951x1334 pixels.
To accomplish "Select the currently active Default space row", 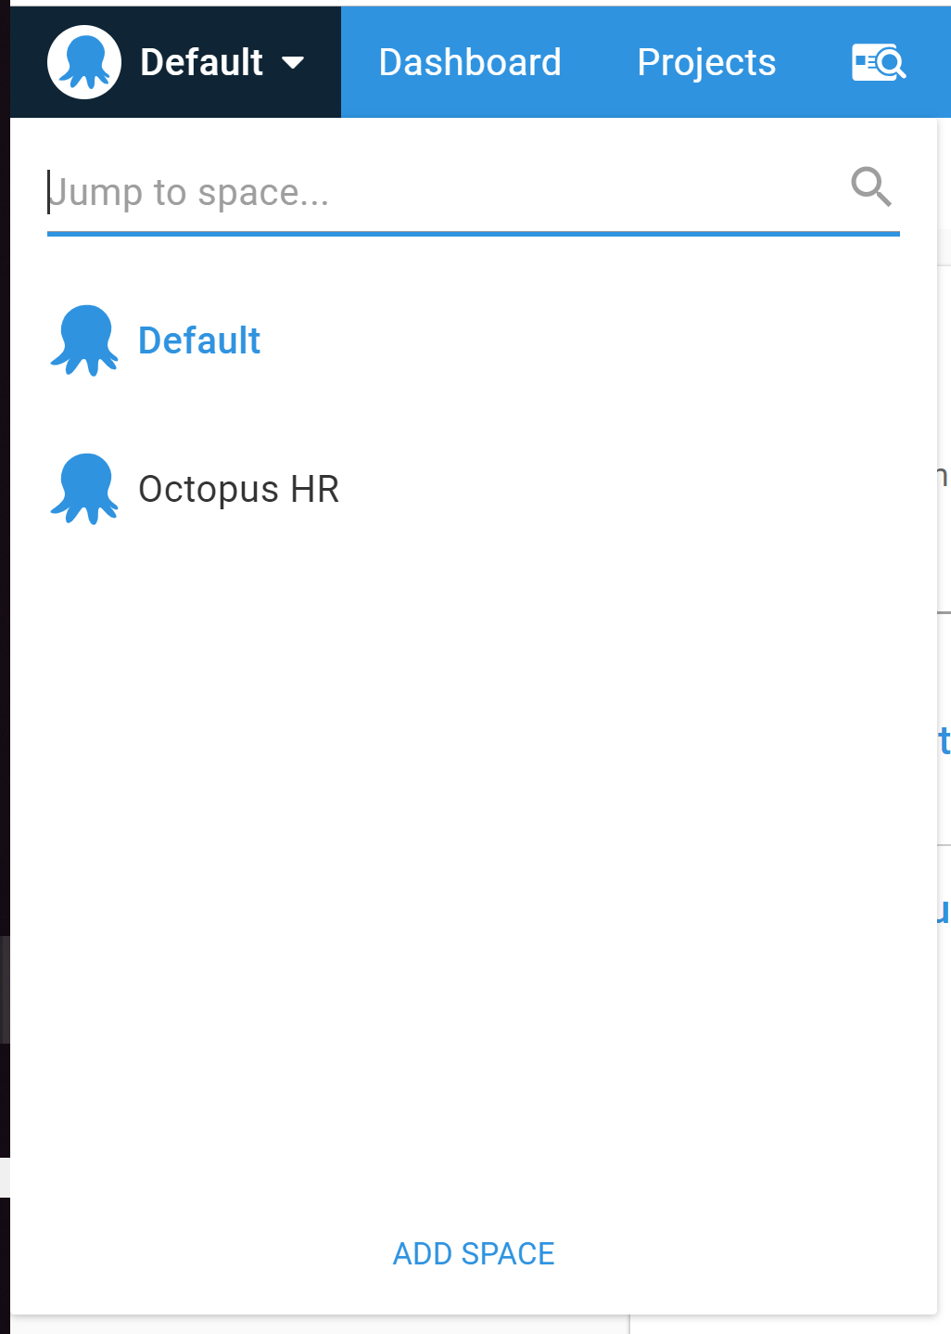I will 198,340.
